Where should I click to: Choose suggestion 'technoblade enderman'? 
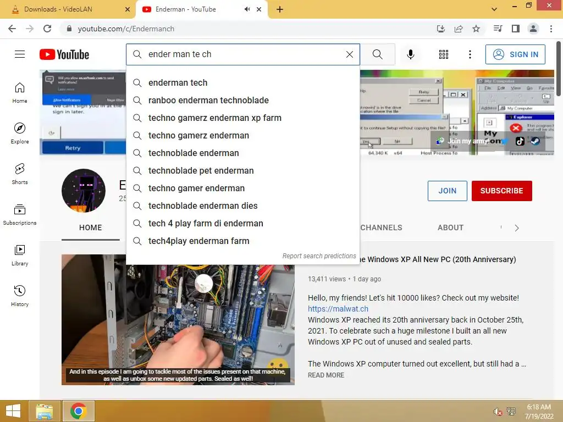pos(242,153)
